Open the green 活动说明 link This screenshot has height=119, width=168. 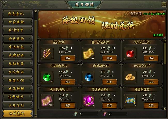tap(158, 35)
